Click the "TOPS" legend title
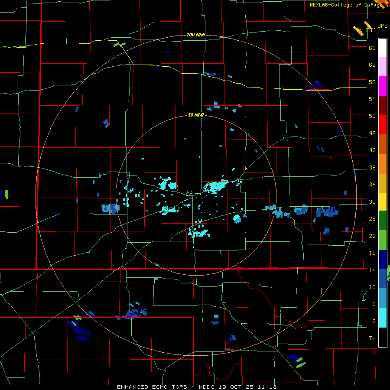 tap(381, 26)
